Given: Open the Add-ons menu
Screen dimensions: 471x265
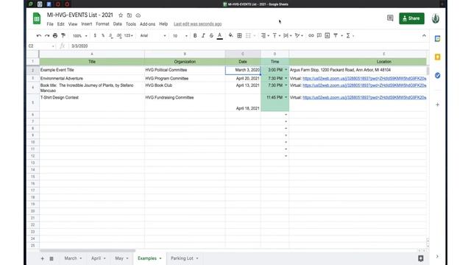Looking at the screenshot, I should (147, 24).
